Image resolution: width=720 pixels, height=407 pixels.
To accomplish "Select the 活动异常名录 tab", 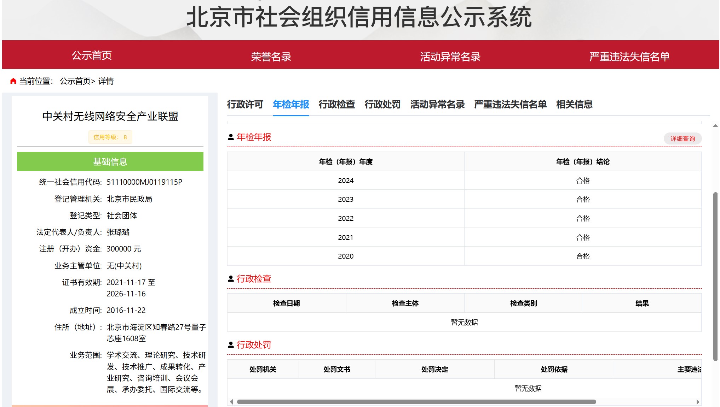I will tap(437, 105).
